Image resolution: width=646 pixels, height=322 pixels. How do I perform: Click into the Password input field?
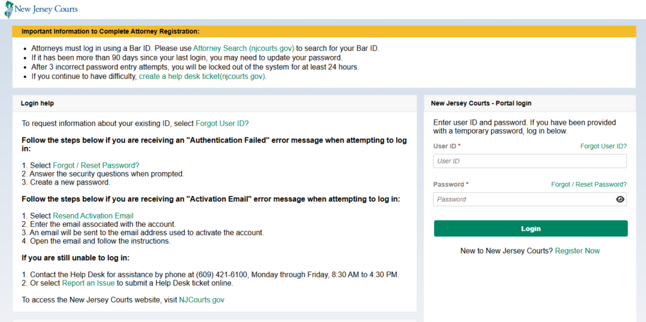point(524,199)
